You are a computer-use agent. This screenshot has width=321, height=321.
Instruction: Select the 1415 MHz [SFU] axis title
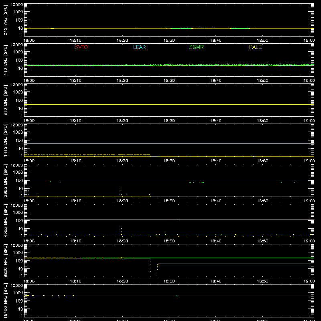pos(5,140)
